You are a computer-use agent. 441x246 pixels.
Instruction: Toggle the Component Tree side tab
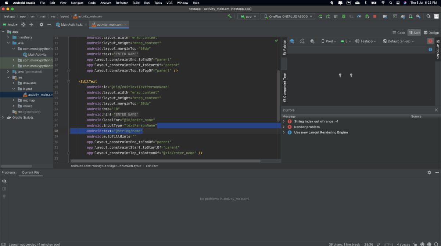(284, 88)
